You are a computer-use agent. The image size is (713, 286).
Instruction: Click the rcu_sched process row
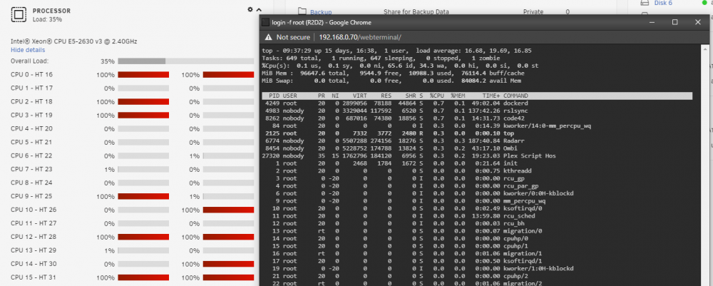(x=477, y=216)
